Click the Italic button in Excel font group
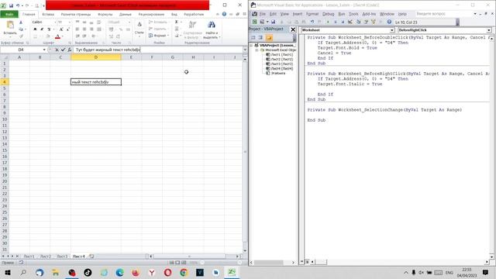This screenshot has height=279, width=496. (42, 29)
